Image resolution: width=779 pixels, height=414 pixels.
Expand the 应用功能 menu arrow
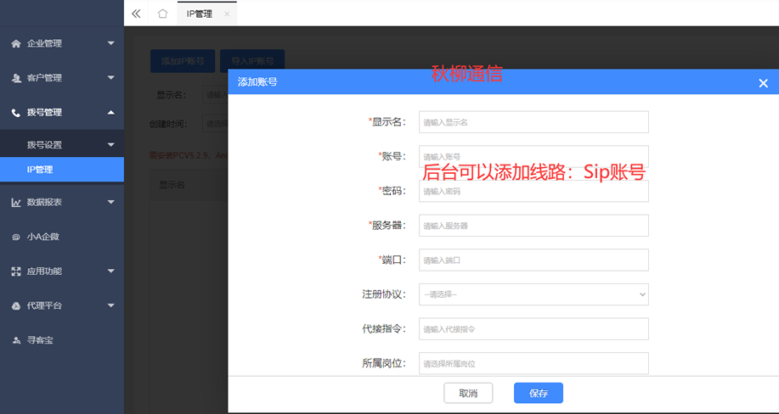click(x=110, y=271)
